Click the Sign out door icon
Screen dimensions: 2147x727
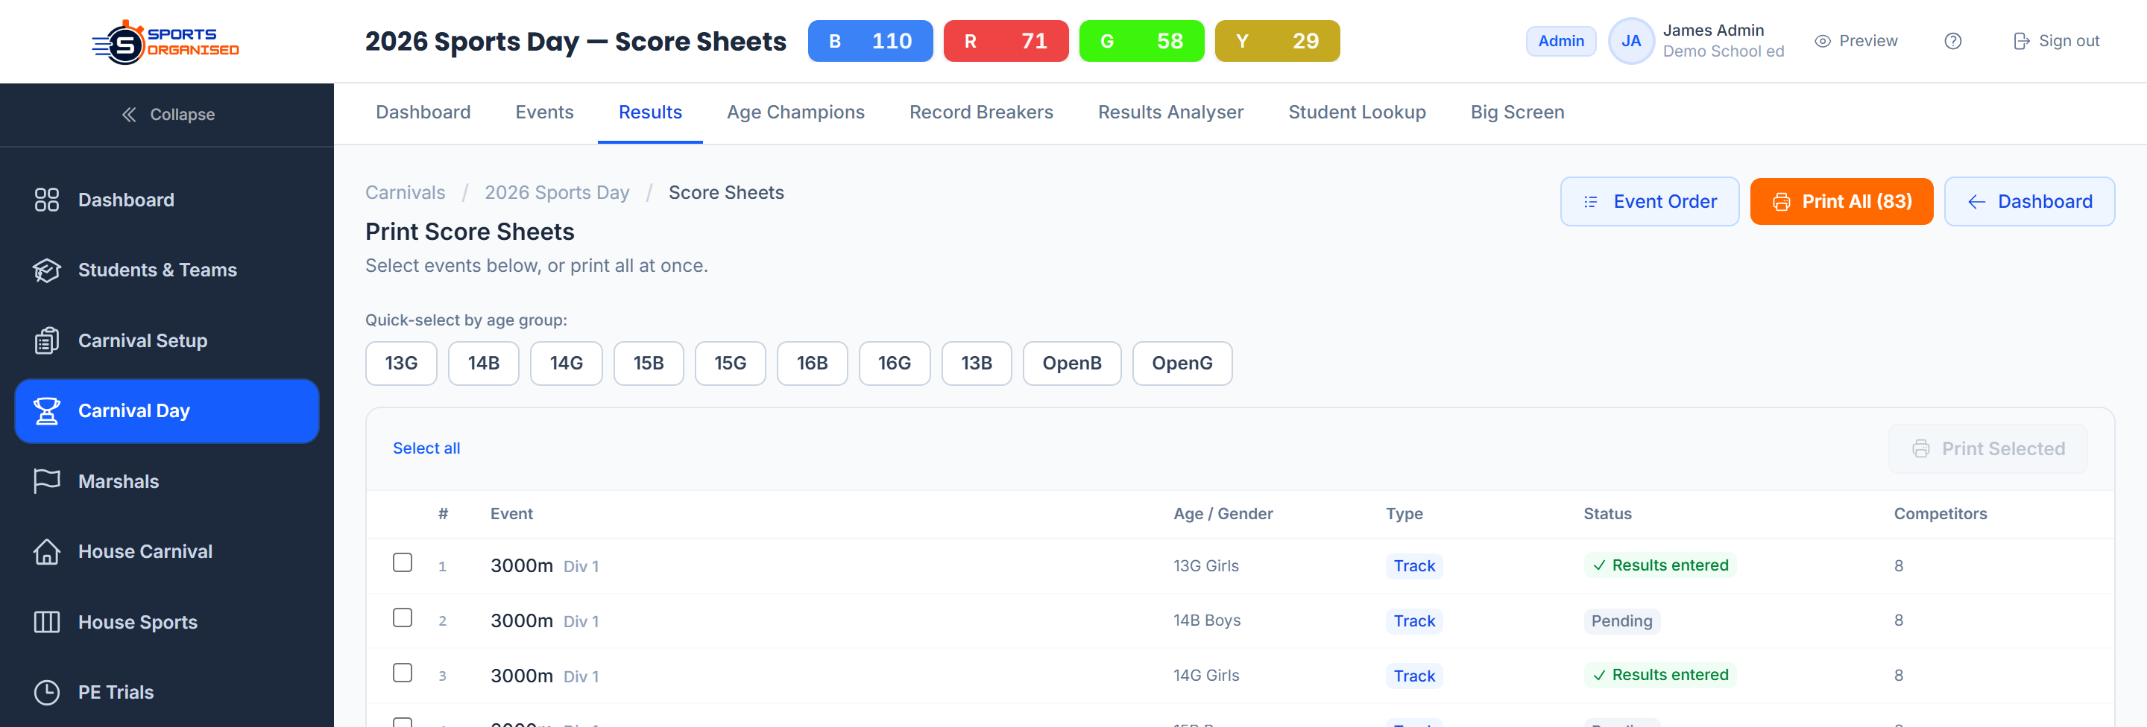click(2021, 41)
